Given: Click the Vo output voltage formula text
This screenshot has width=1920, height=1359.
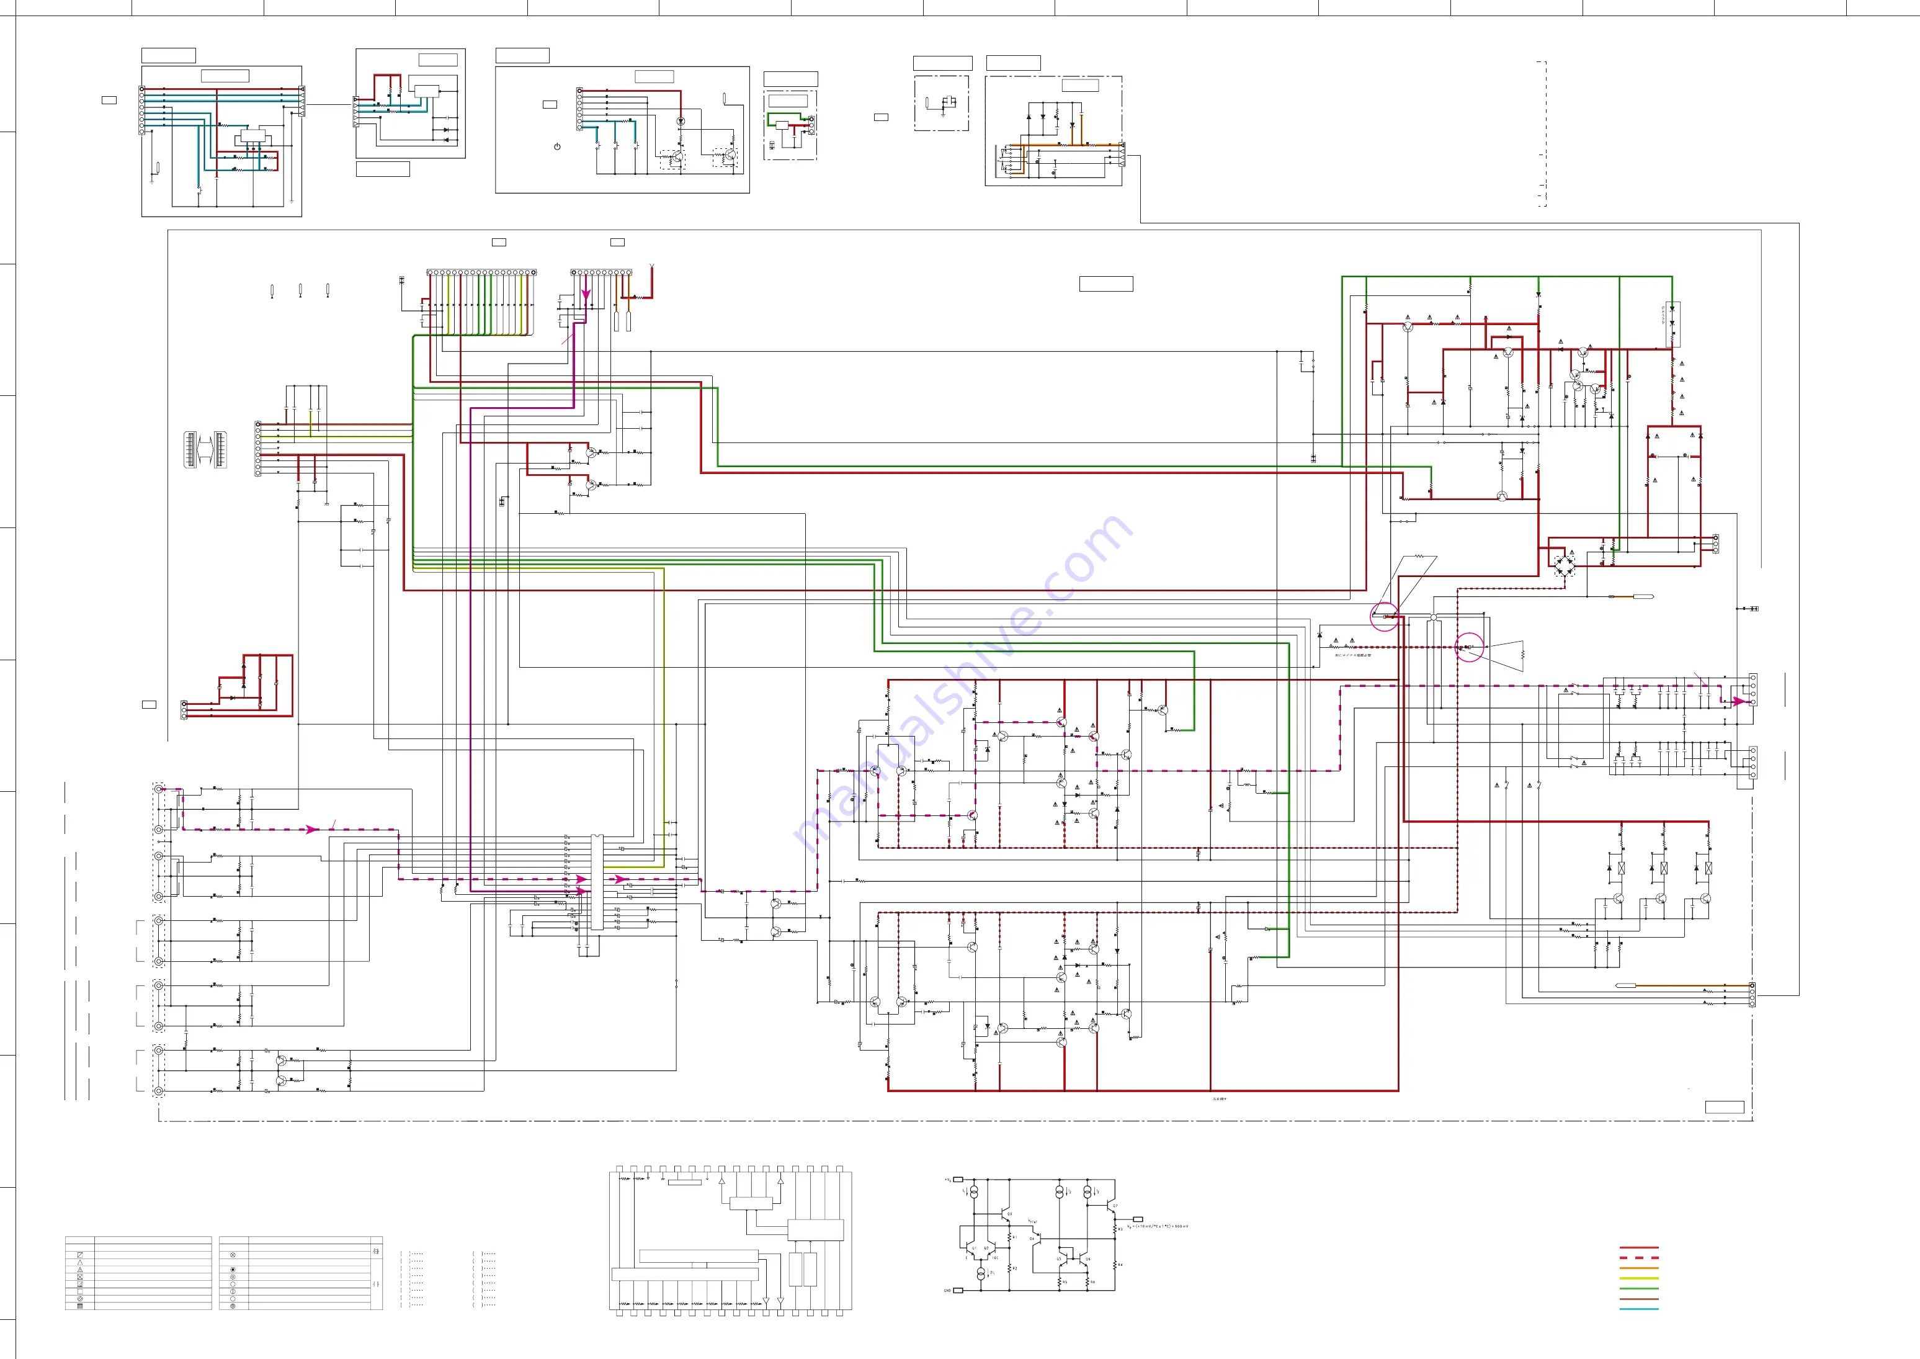Looking at the screenshot, I should [x=1158, y=1227].
